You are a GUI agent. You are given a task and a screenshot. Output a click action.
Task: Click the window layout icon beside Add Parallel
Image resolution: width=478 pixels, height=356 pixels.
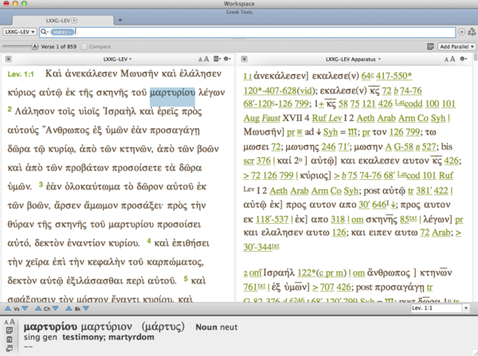pyautogui.click(x=430, y=46)
